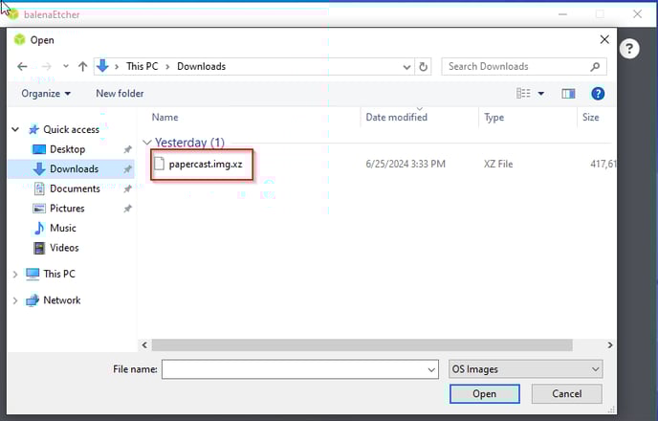658x421 pixels.
Task: Click the File name input field
Action: tap(300, 369)
